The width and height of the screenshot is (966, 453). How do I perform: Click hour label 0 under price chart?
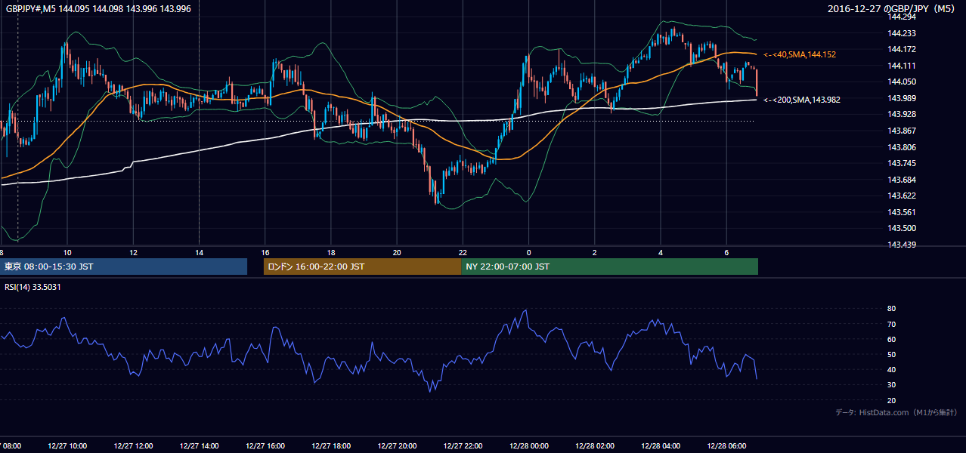(x=528, y=252)
